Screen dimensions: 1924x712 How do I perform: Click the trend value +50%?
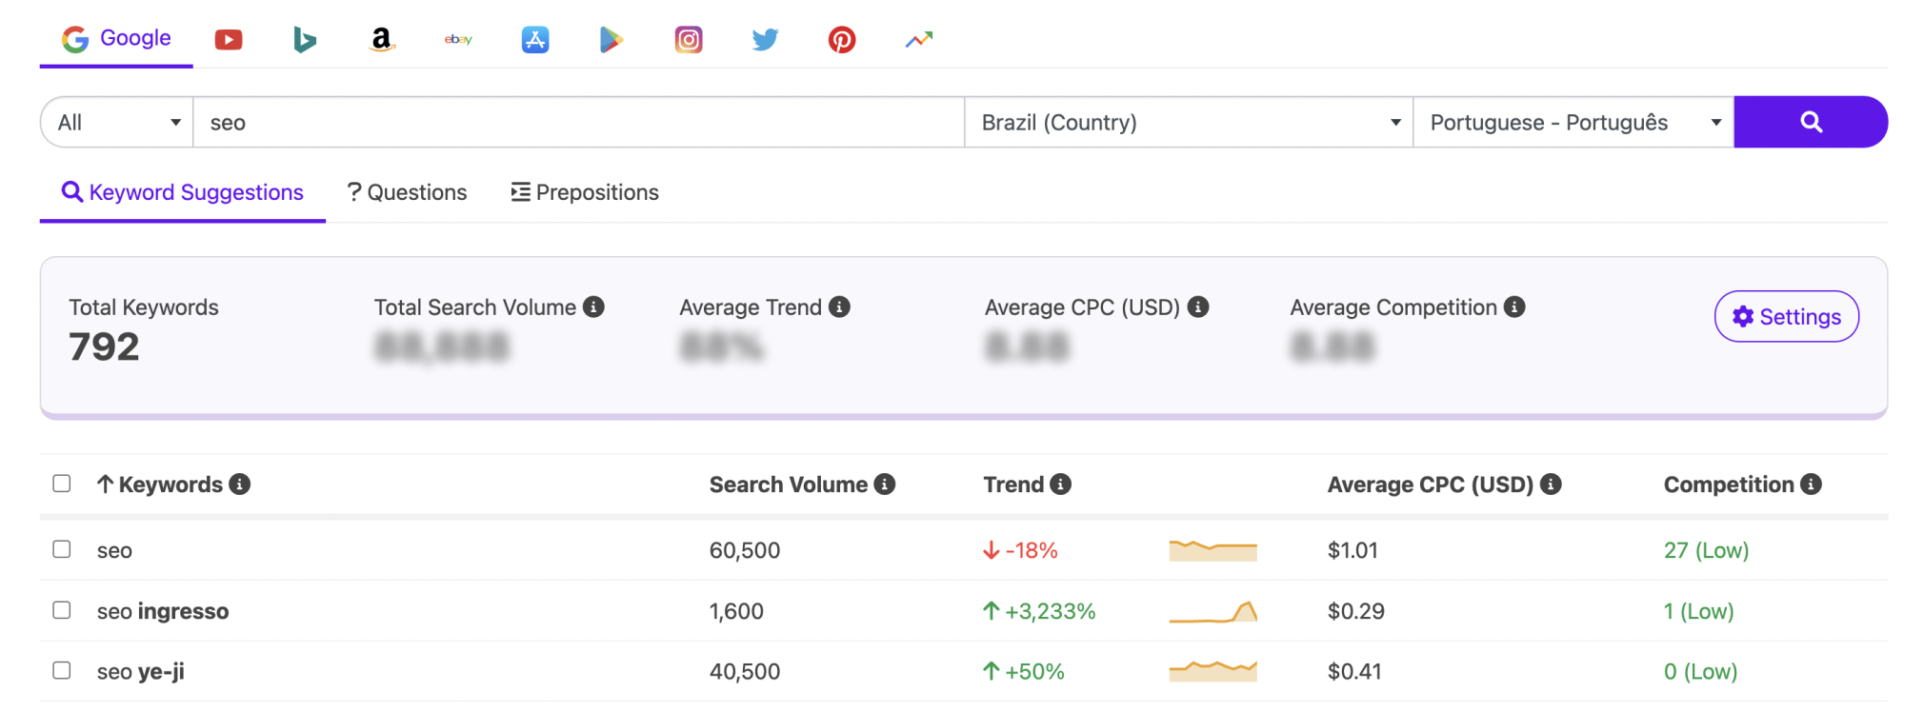[x=1024, y=671]
